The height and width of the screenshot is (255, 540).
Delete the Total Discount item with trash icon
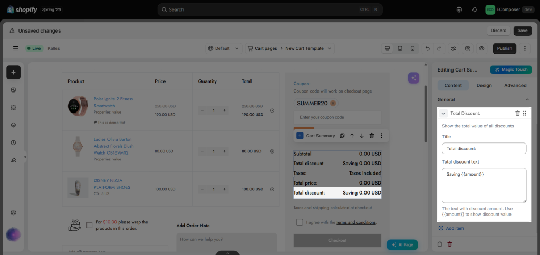(x=517, y=113)
